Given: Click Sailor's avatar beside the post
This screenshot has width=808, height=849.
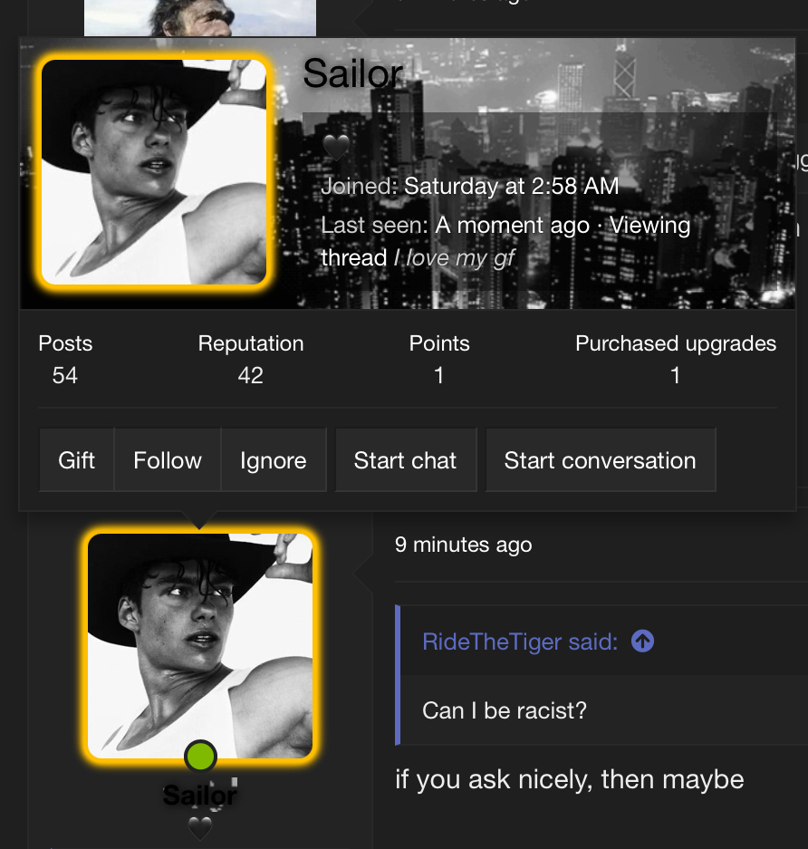Looking at the screenshot, I should [x=199, y=645].
